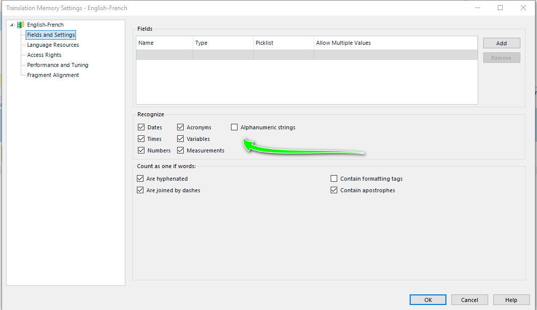
Task: Select the empty Name cell in Fields table
Action: tap(165, 55)
